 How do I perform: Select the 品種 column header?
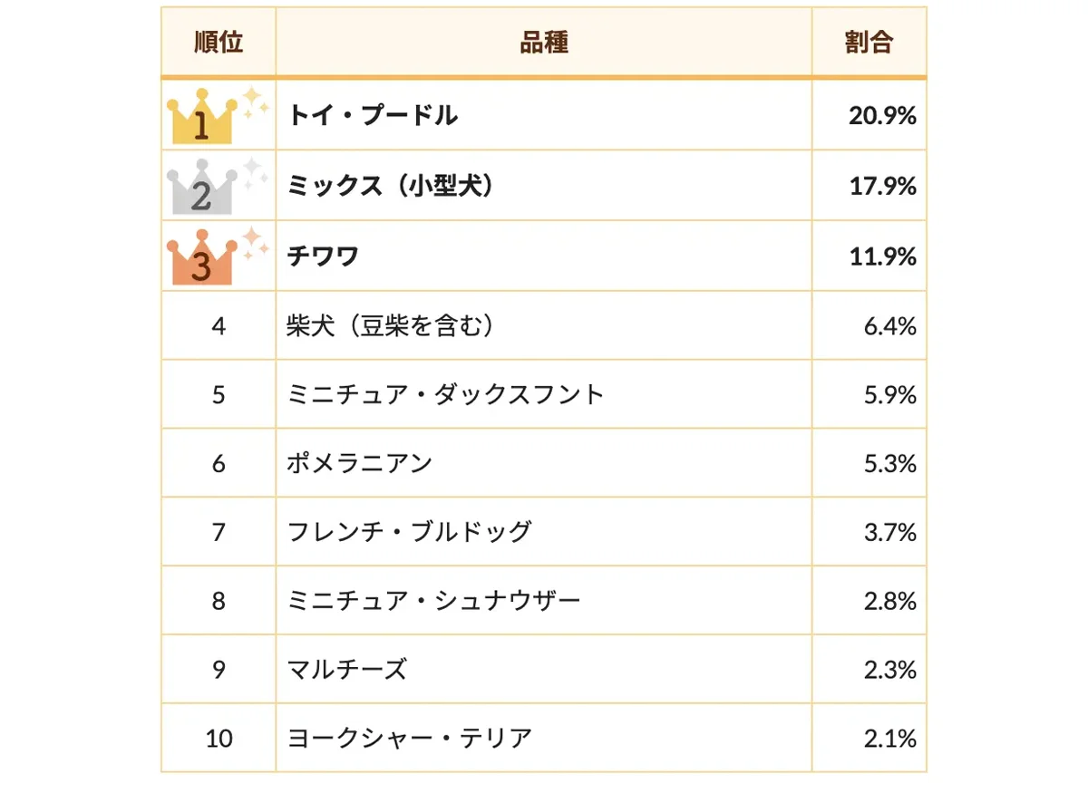click(544, 43)
